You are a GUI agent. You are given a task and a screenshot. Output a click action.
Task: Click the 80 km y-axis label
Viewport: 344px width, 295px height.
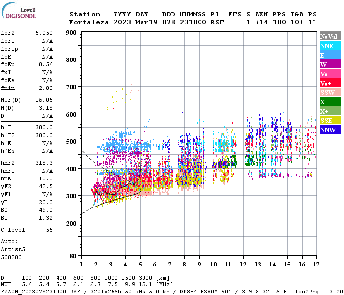73,256
